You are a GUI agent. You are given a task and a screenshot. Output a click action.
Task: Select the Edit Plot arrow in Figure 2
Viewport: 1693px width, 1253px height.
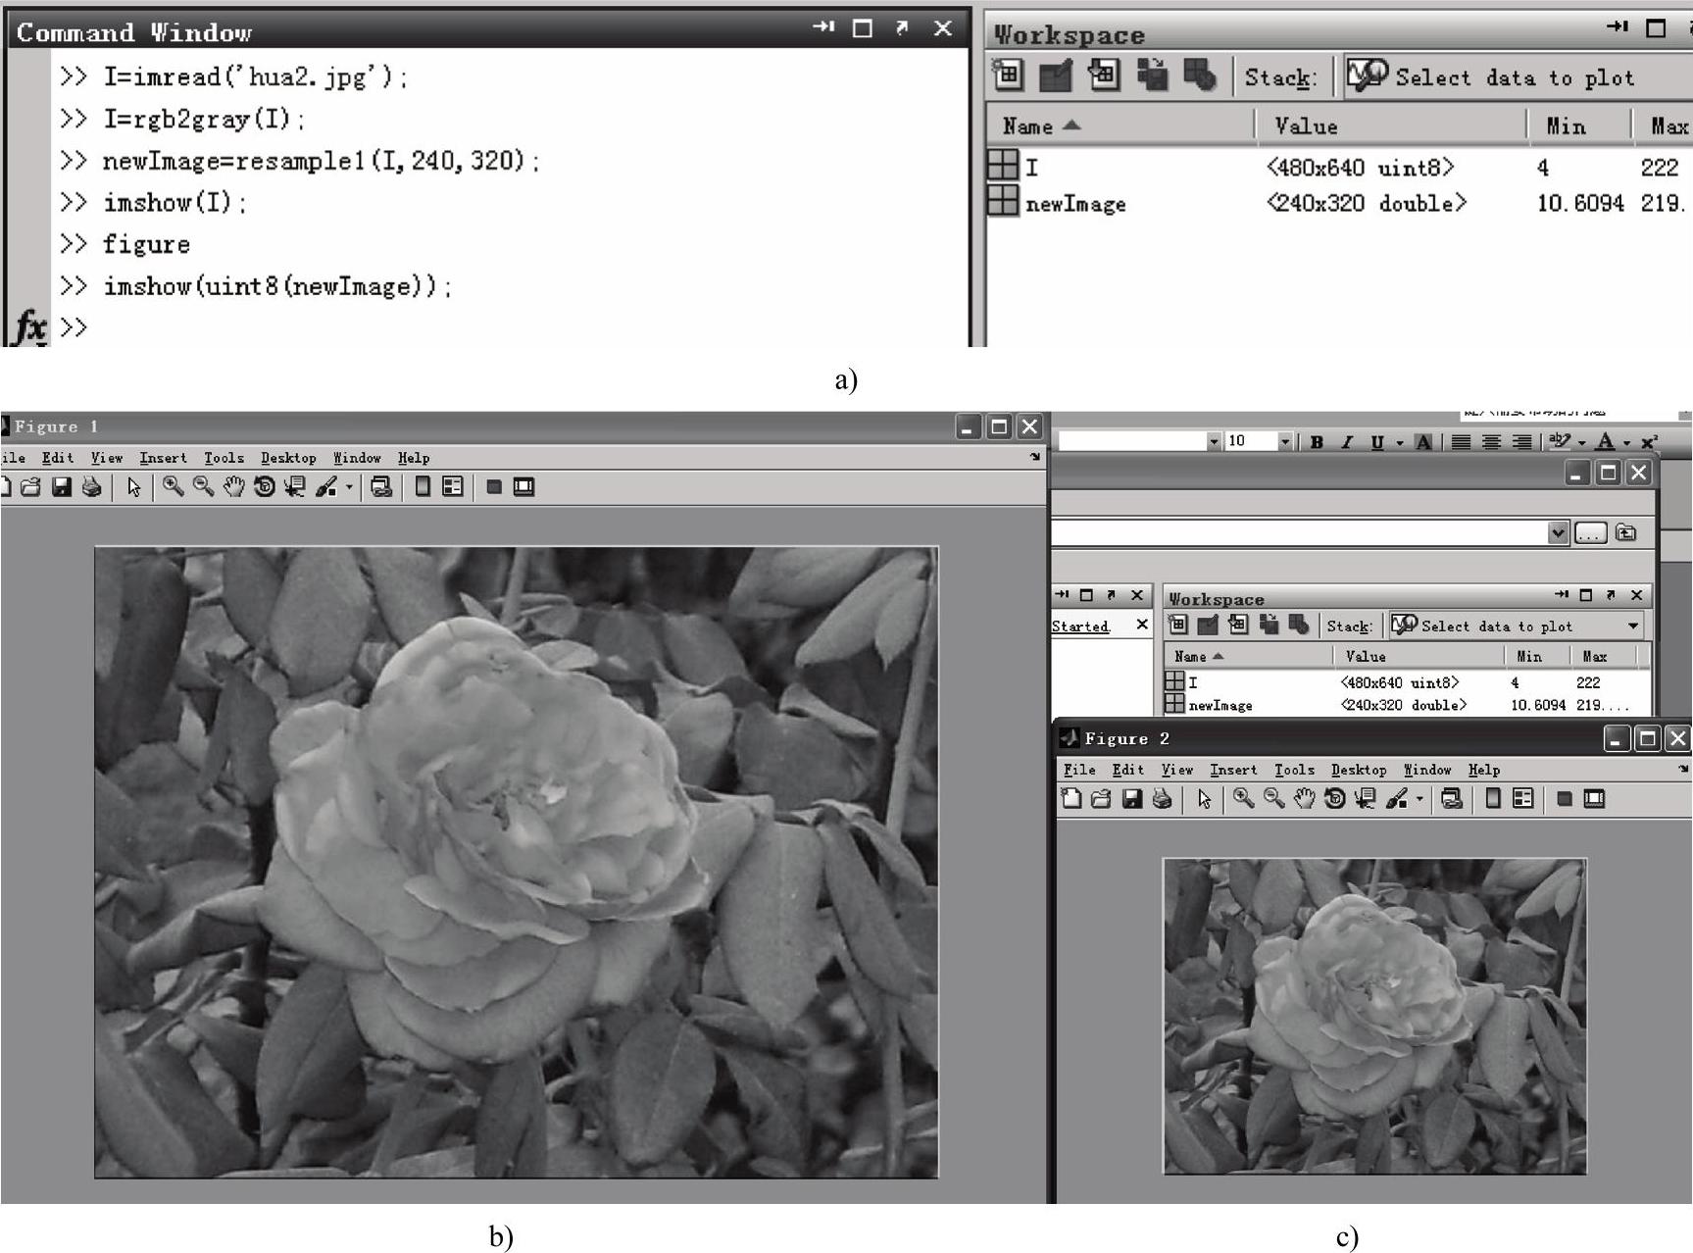[x=1205, y=800]
